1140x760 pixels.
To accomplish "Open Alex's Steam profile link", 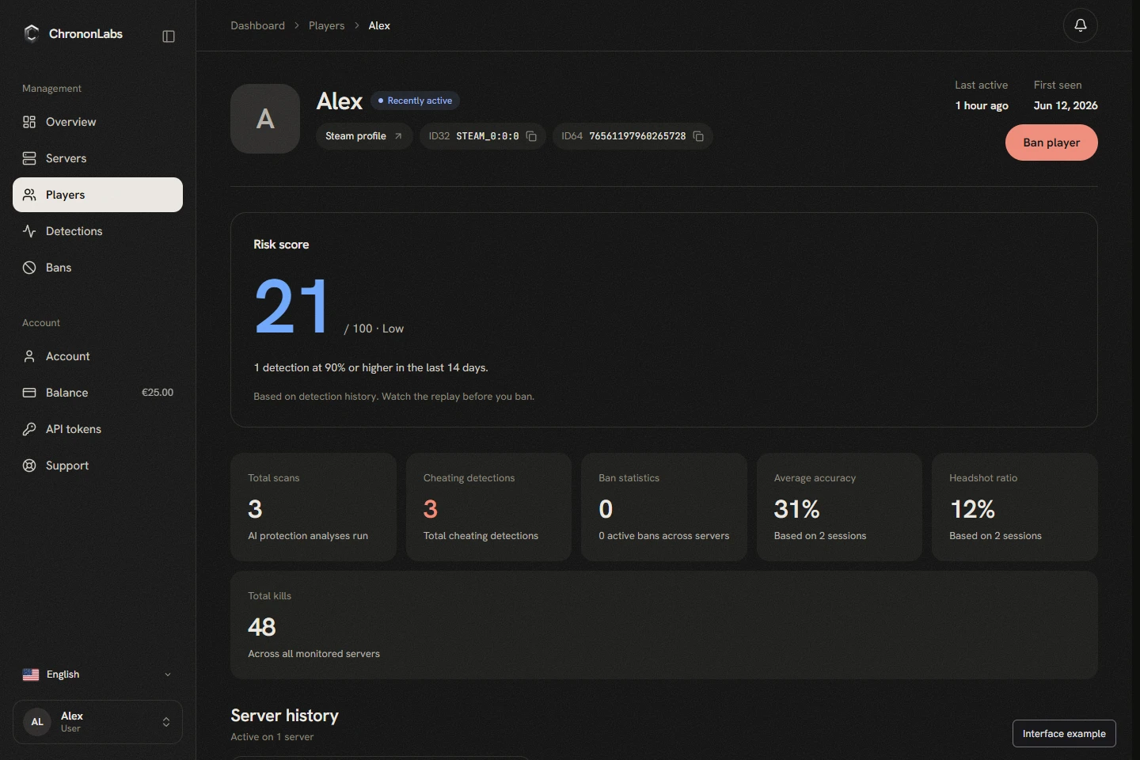I will pos(364,136).
